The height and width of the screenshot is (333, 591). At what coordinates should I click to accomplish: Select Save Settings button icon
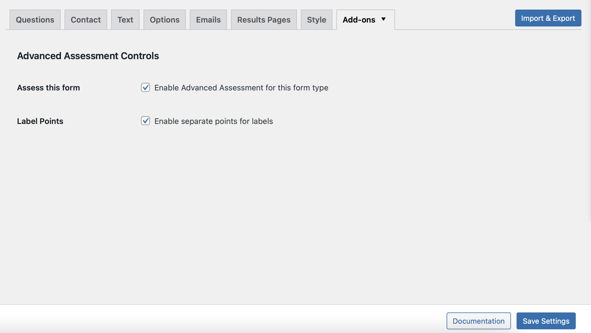[x=546, y=320]
